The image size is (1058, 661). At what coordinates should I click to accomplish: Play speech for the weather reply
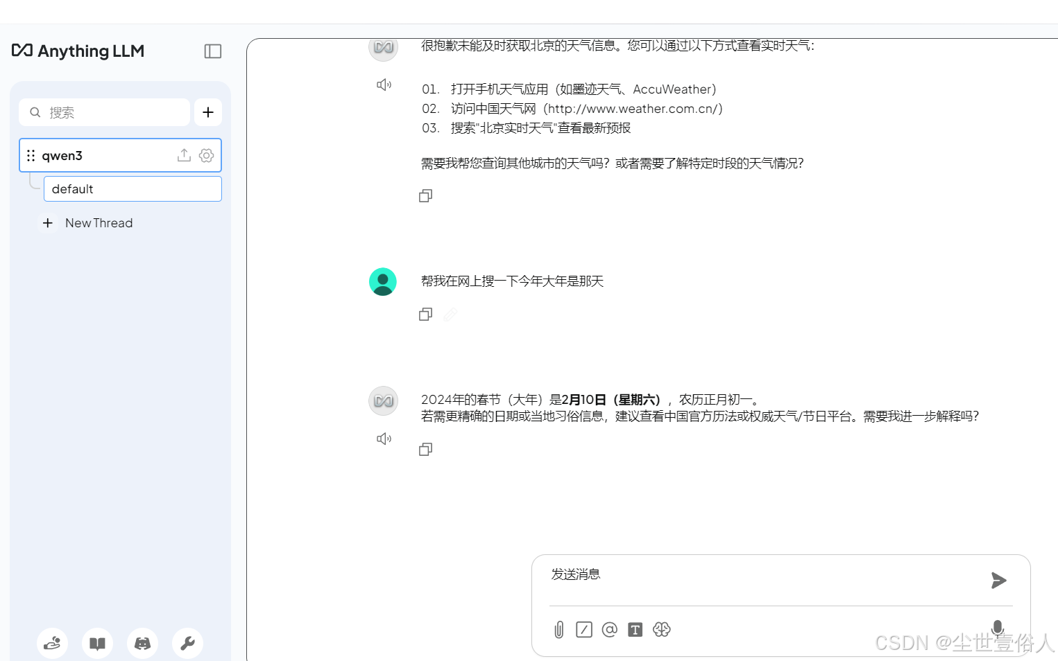pyautogui.click(x=384, y=85)
